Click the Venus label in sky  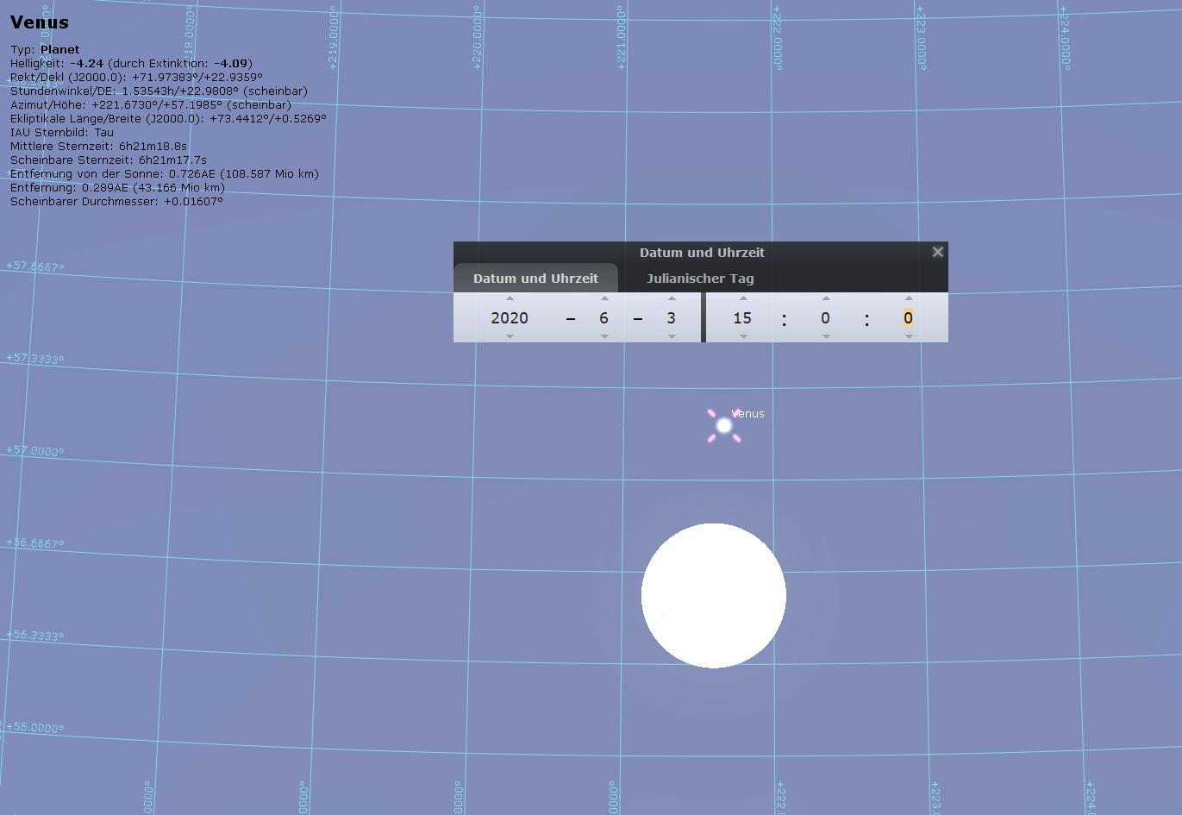pyautogui.click(x=748, y=413)
